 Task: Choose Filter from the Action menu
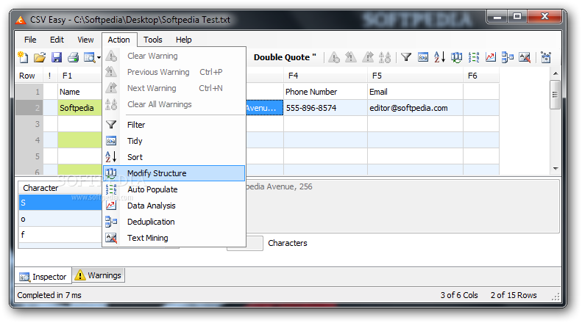coord(174,125)
